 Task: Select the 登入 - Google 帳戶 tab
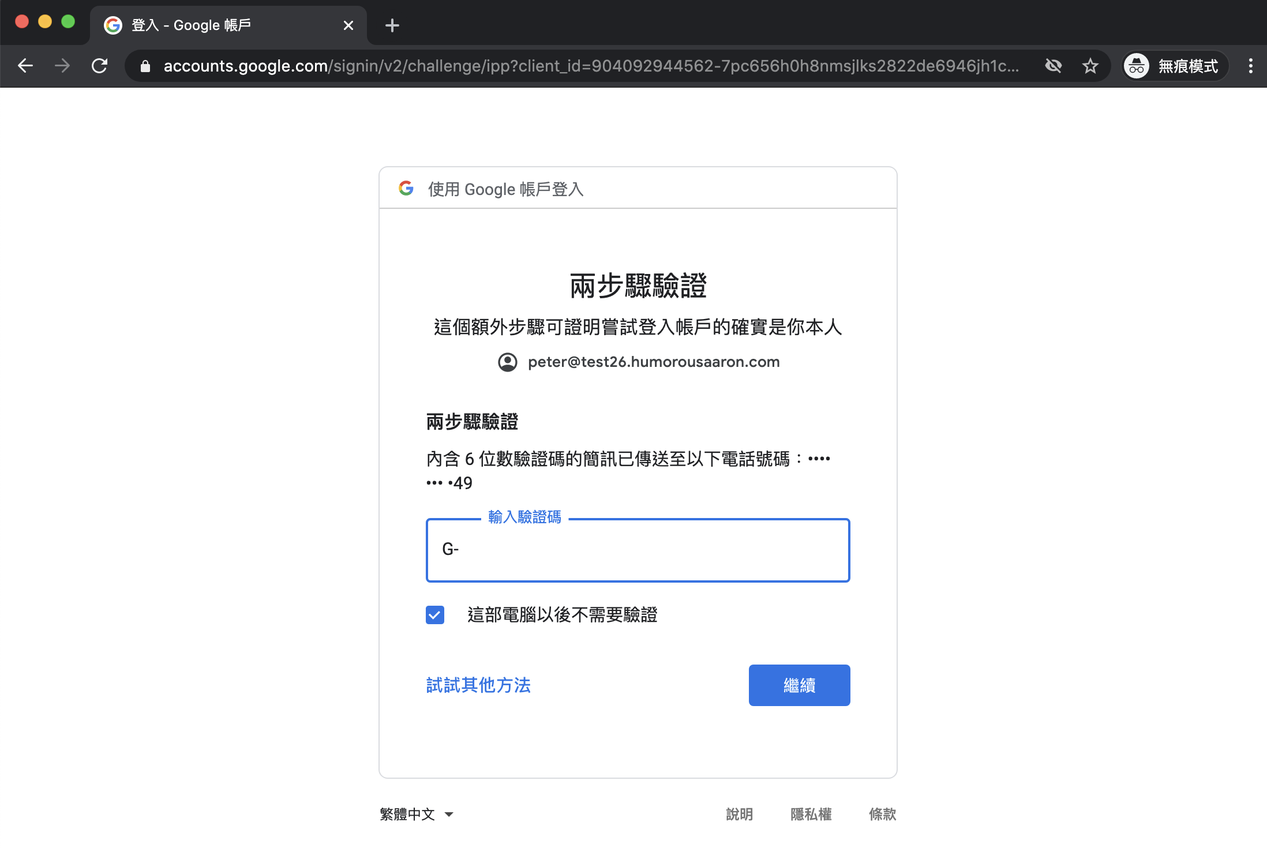coord(228,25)
